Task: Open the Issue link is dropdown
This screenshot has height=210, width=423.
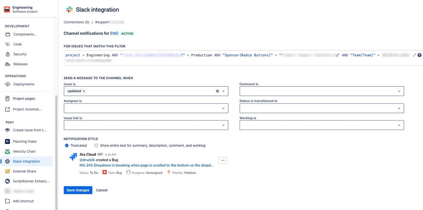Action: click(146, 125)
